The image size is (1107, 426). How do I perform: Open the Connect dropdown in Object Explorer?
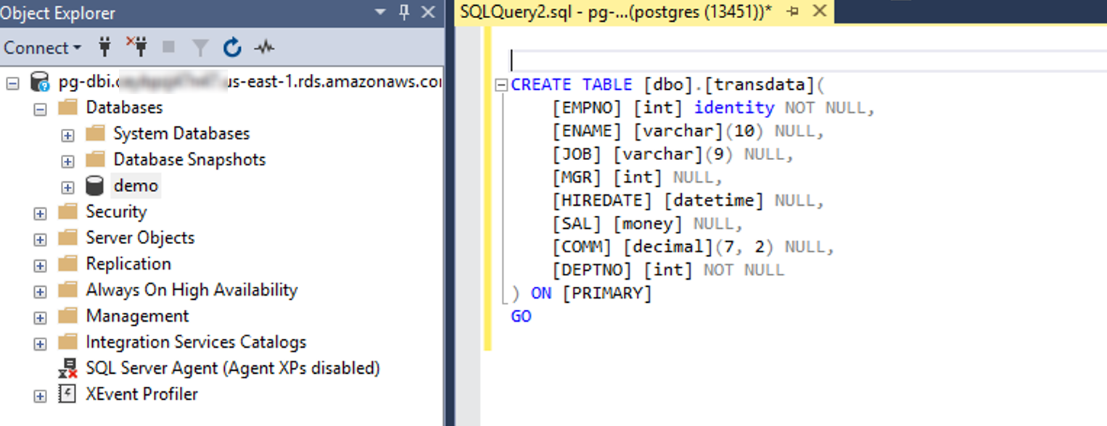(42, 48)
